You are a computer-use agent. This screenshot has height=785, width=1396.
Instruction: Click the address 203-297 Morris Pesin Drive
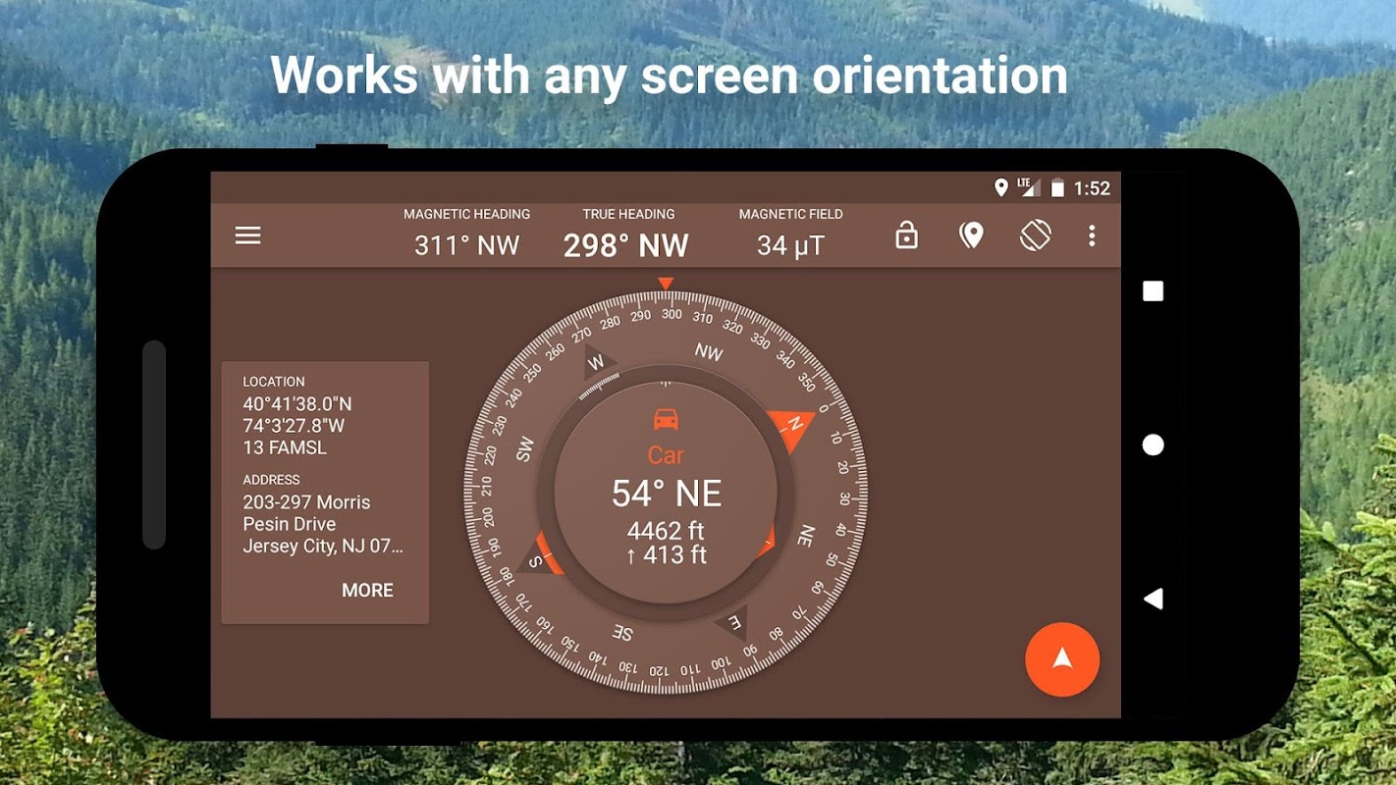(306, 513)
